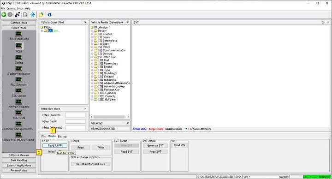
Task: Open help with the question mark icon
Action: coord(49,14)
